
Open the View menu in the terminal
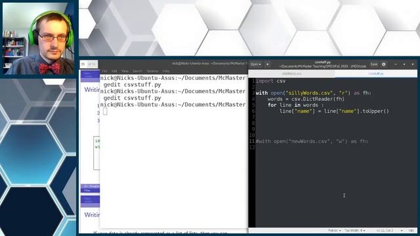tap(125, 71)
